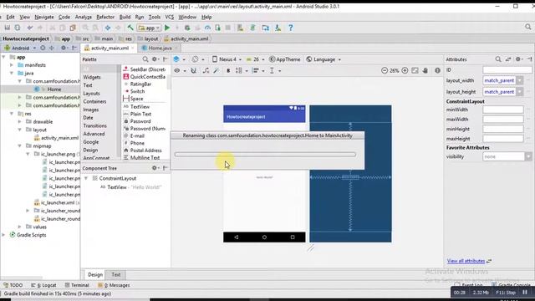The width and height of the screenshot is (535, 301).
Task: Click the Zoom to Fit icon
Action: coord(415,70)
